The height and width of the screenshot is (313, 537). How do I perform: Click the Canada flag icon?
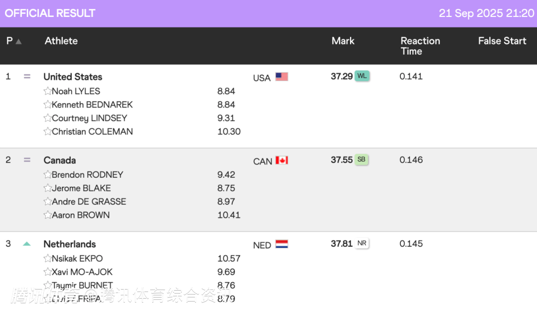coord(282,160)
